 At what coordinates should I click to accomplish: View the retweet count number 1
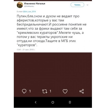51,91
